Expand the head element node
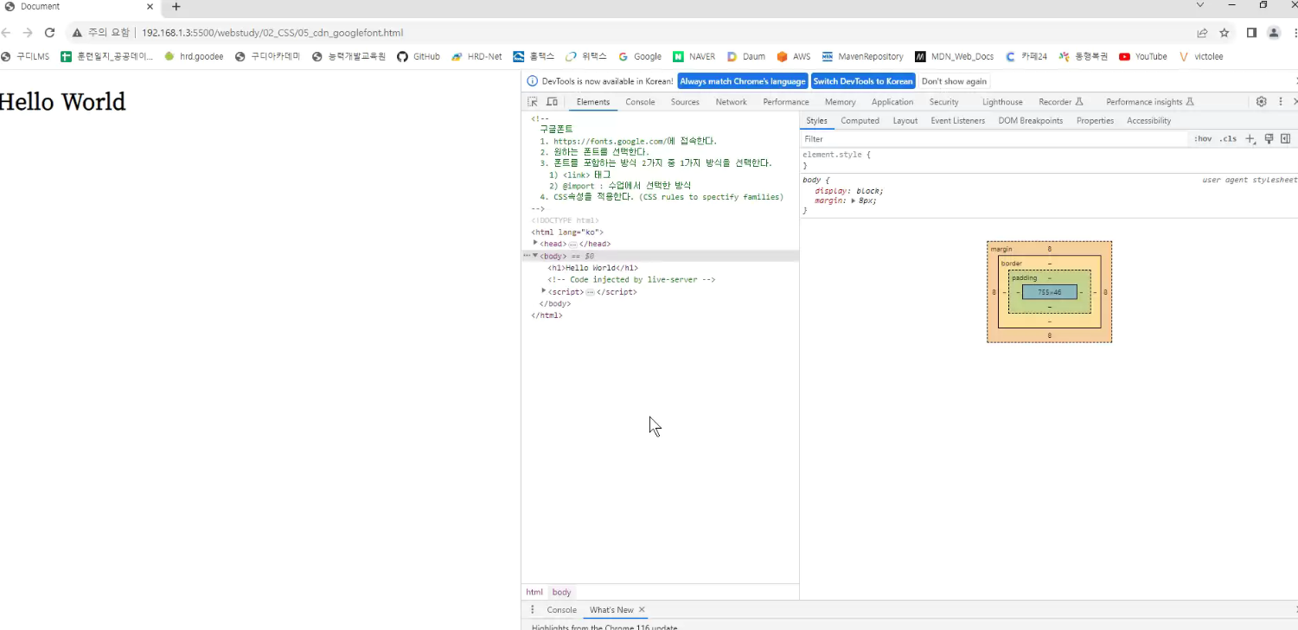 coord(536,244)
